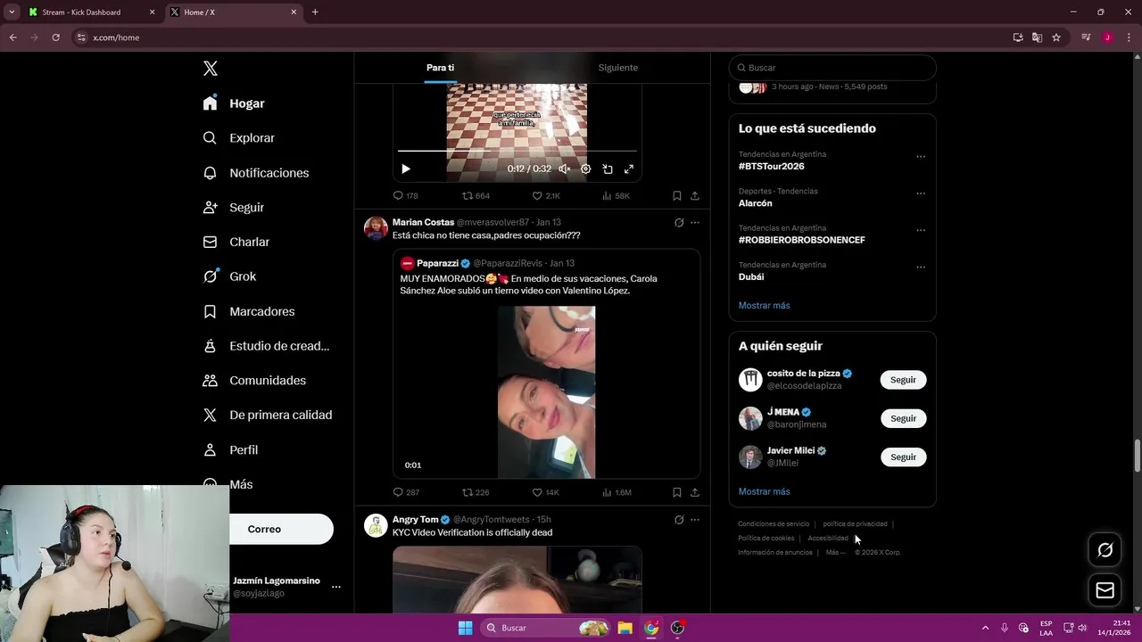Open Perfil in the sidebar
The image size is (1142, 642).
pyautogui.click(x=230, y=449)
